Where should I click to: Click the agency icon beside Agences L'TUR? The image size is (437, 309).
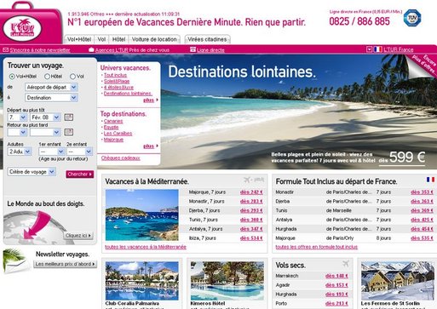point(91,49)
